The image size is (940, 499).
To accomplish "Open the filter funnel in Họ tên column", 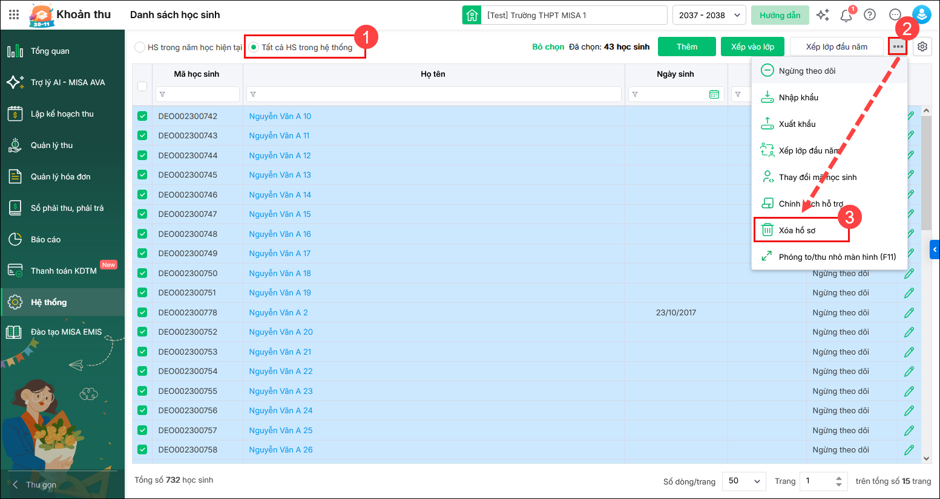I will (253, 94).
